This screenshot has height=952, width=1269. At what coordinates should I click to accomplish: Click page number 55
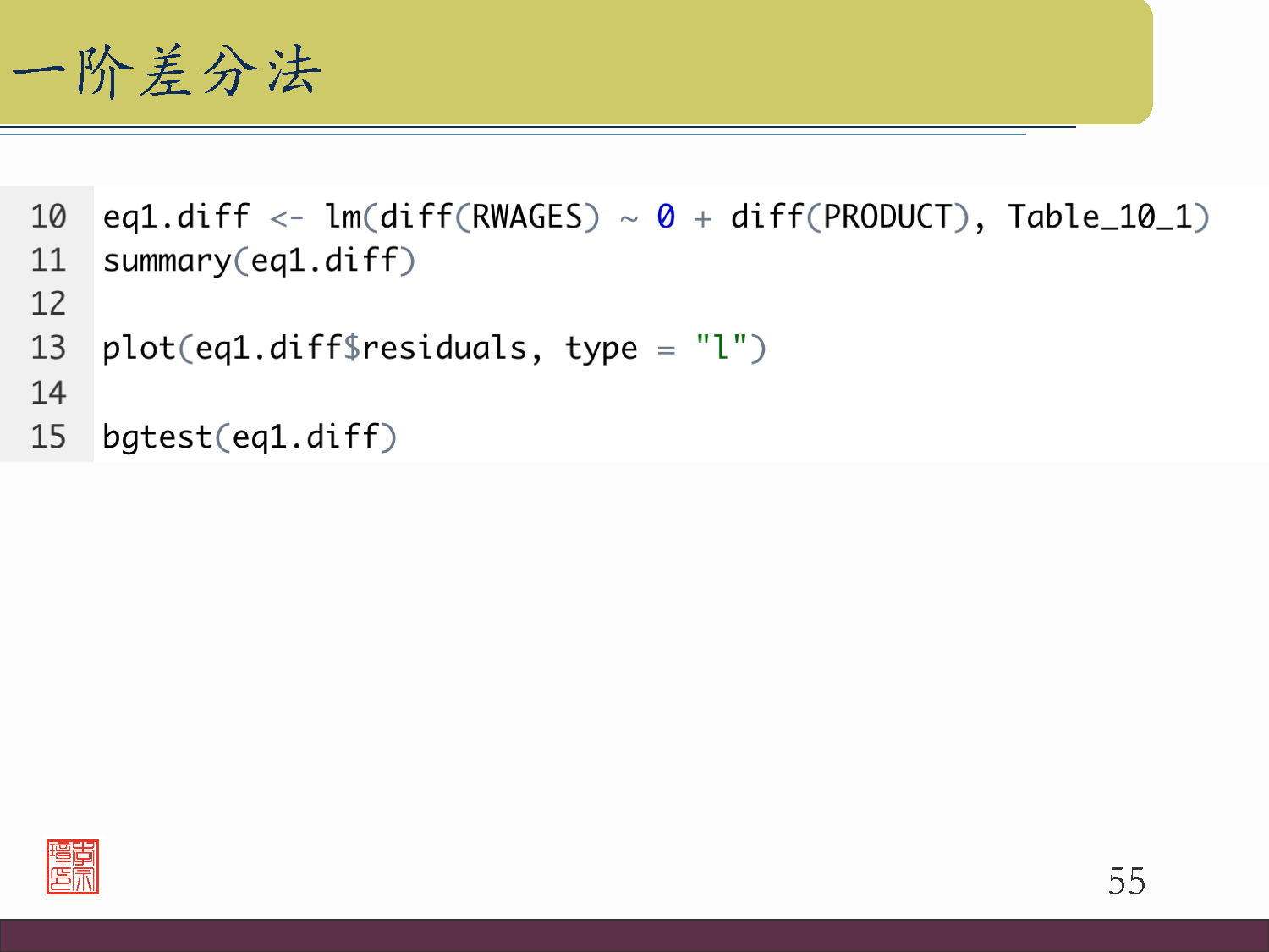[1126, 881]
